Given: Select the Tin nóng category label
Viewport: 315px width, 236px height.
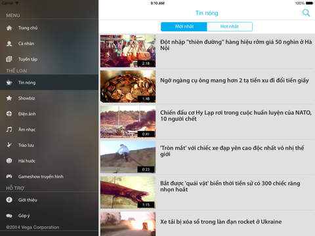Looking at the screenshot, I should tap(27, 83).
